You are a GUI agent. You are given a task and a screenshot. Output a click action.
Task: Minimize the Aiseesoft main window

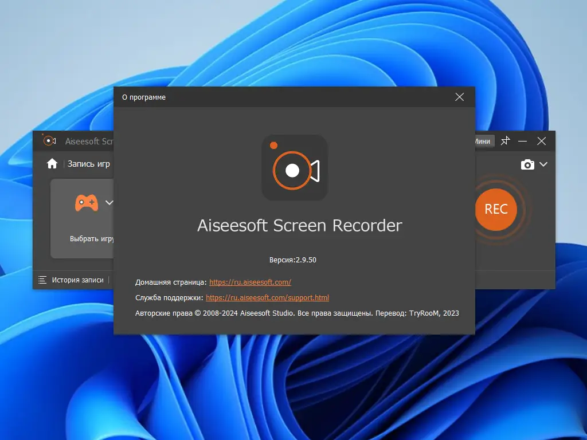(523, 141)
